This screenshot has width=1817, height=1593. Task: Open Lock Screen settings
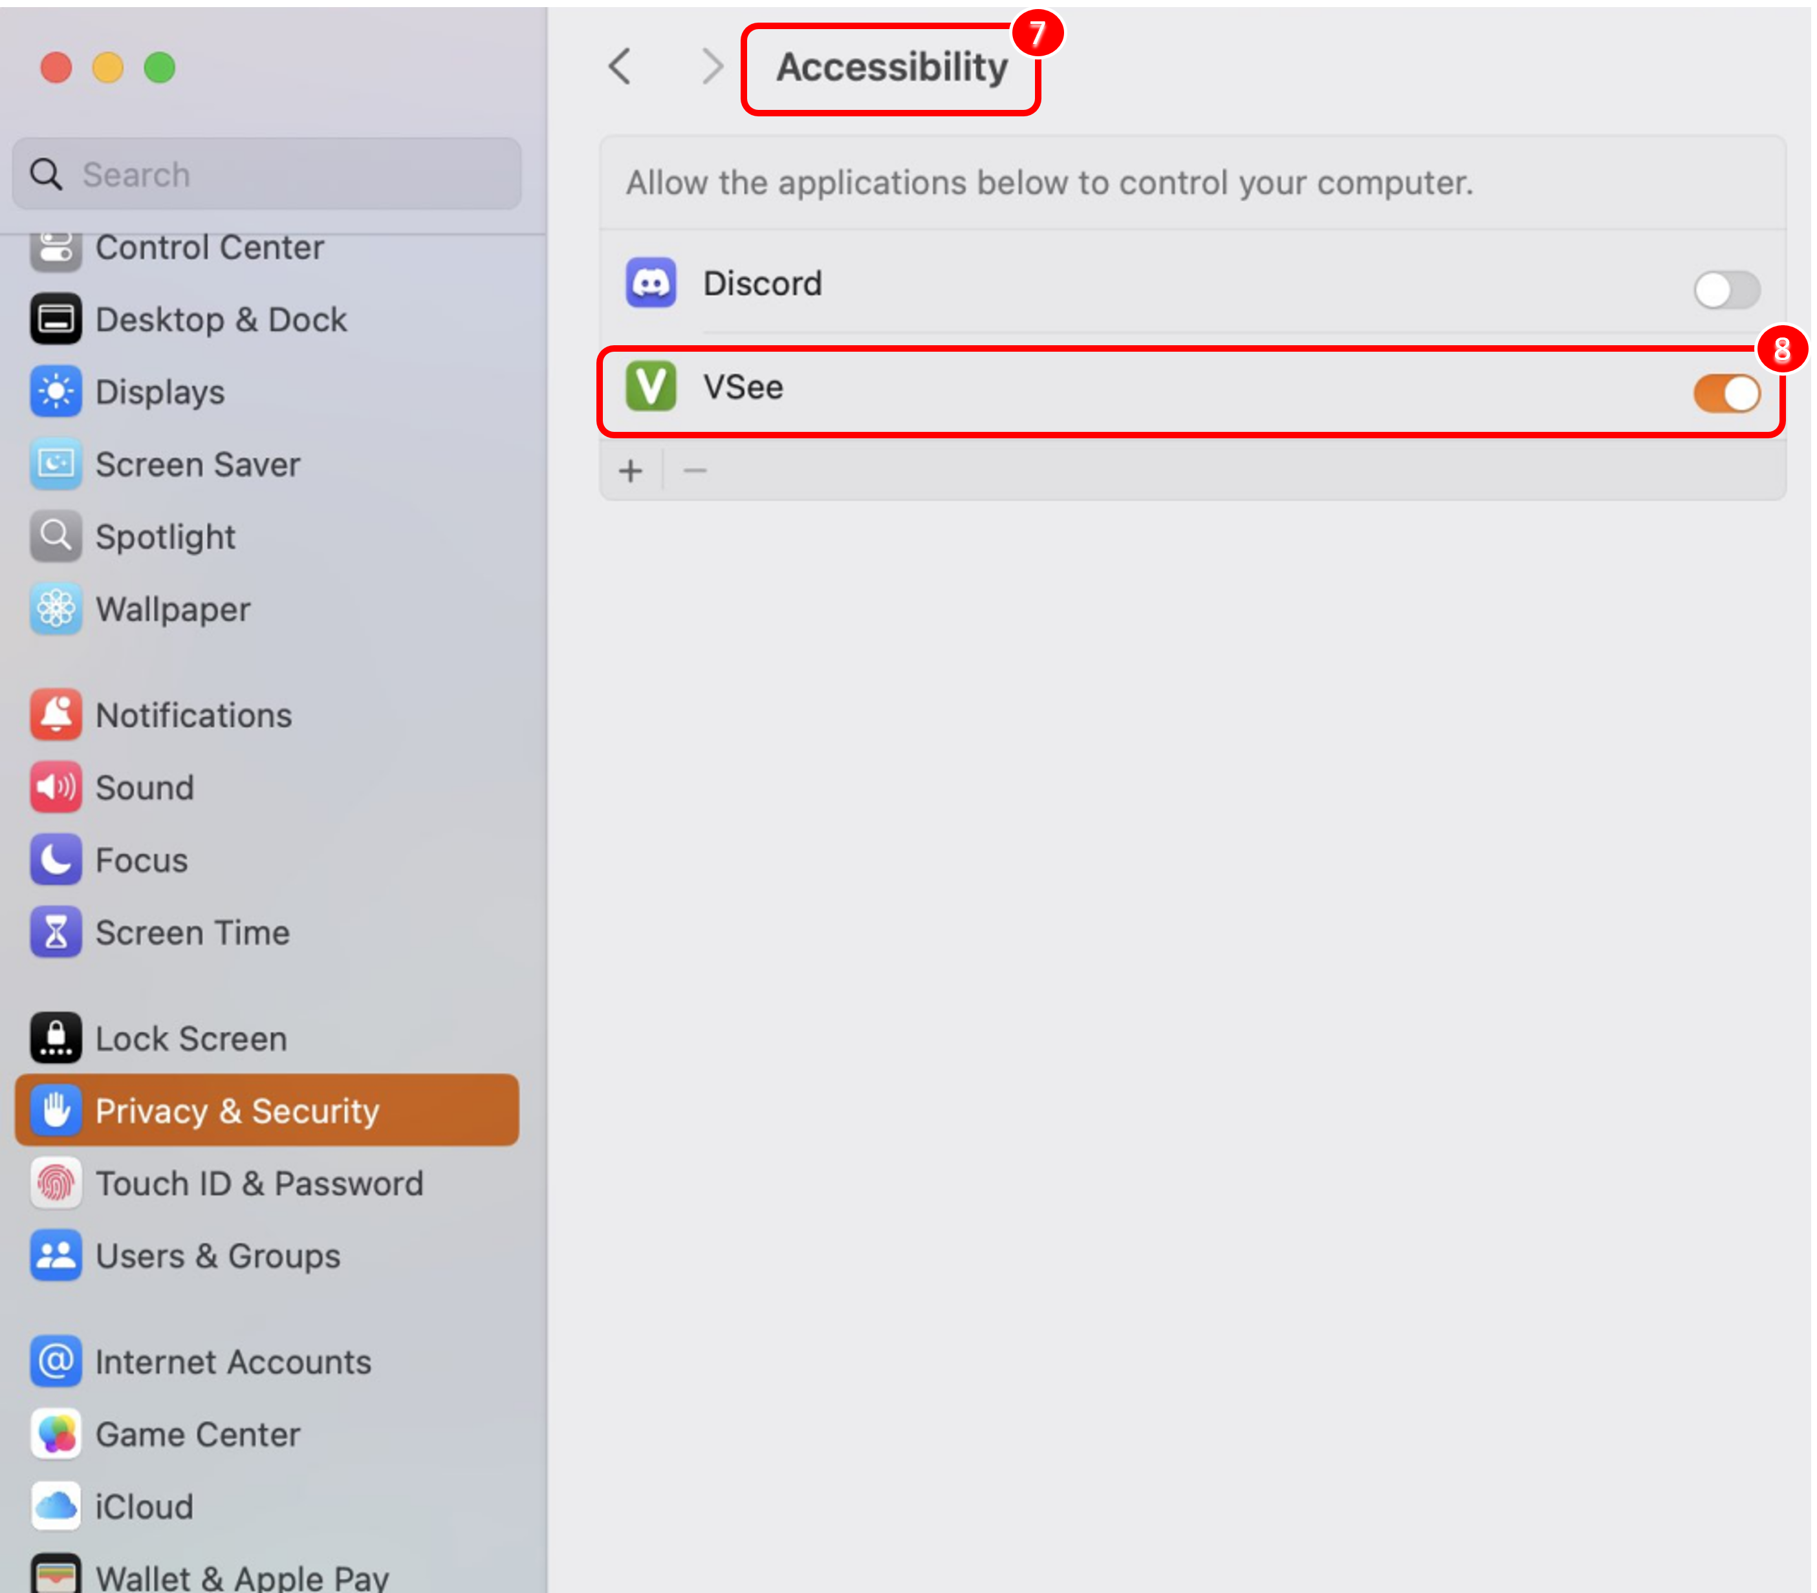coord(190,1038)
